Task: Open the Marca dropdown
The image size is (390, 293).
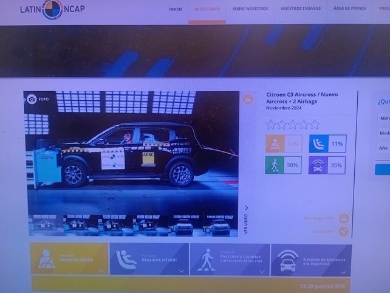Action: click(x=383, y=118)
